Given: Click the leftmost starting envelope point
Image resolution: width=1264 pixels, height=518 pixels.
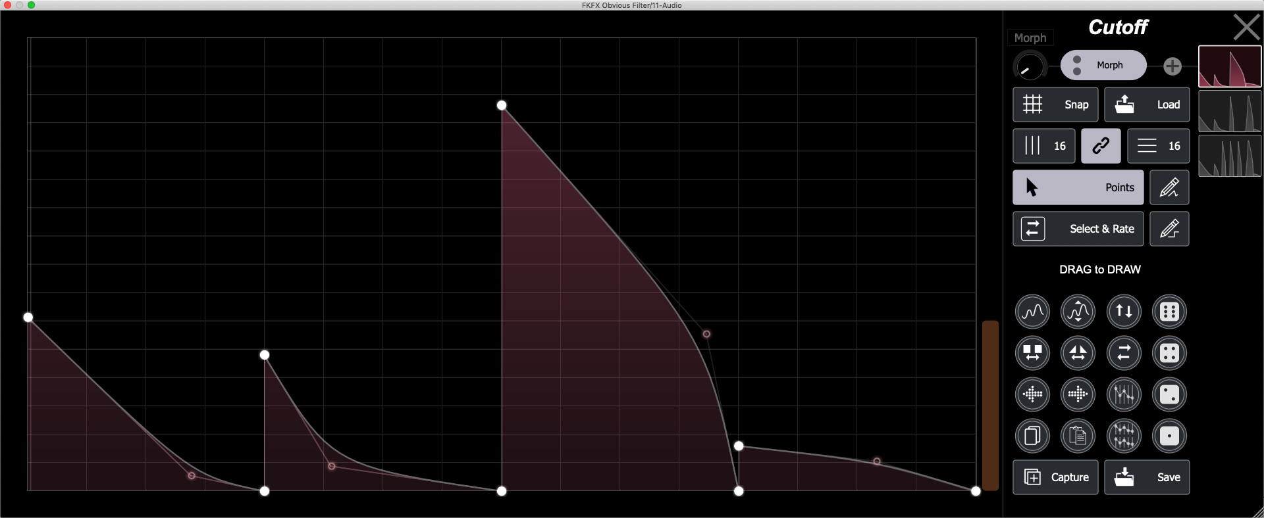Looking at the screenshot, I should point(28,318).
